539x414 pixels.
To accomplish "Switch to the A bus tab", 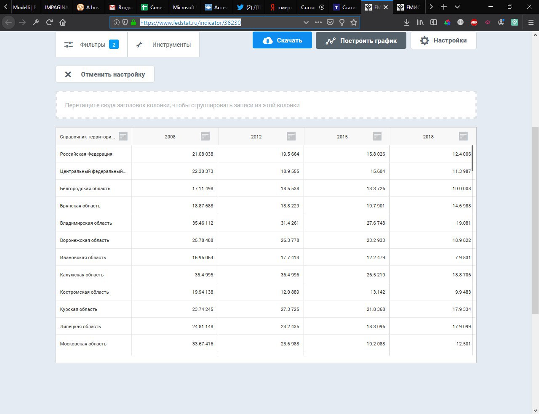I will tap(88, 7).
